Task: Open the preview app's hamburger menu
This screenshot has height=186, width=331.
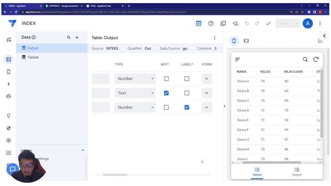Action: [237, 59]
